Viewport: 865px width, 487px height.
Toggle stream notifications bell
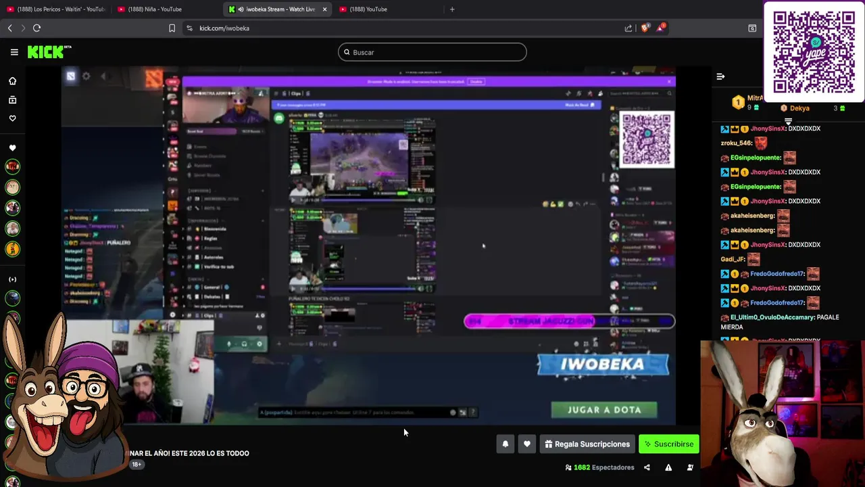[505, 444]
